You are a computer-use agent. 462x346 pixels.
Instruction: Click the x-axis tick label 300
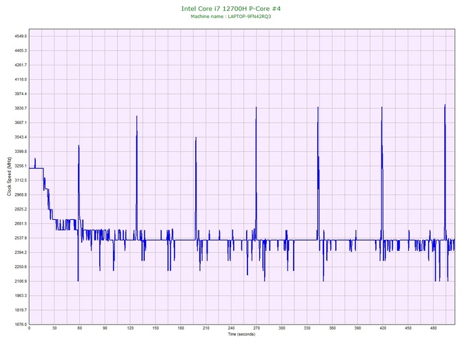tap(282, 328)
